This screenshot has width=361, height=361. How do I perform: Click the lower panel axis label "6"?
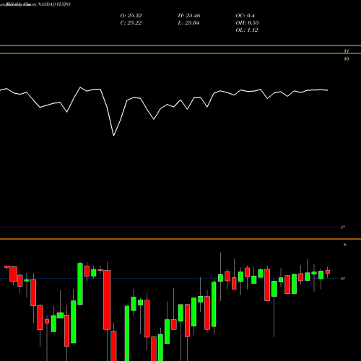345,245
